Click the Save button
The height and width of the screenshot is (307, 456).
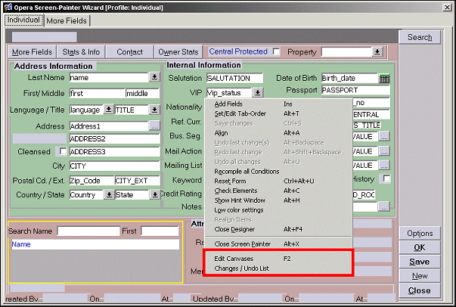(419, 262)
